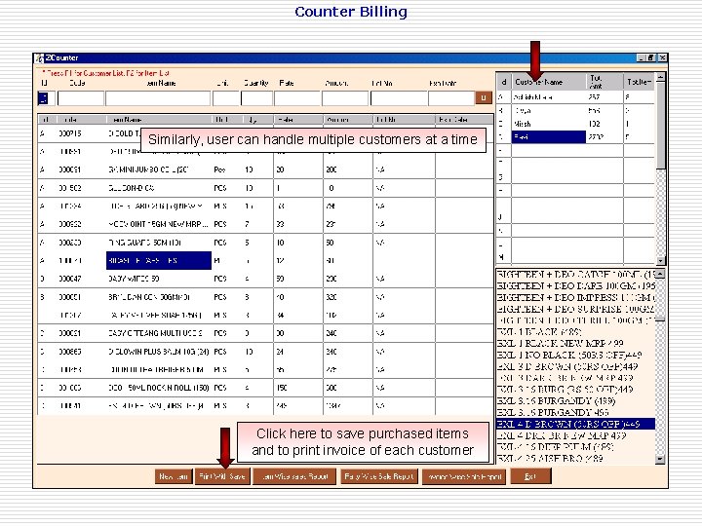Click the customer list scrollbar thumb

coord(660,126)
